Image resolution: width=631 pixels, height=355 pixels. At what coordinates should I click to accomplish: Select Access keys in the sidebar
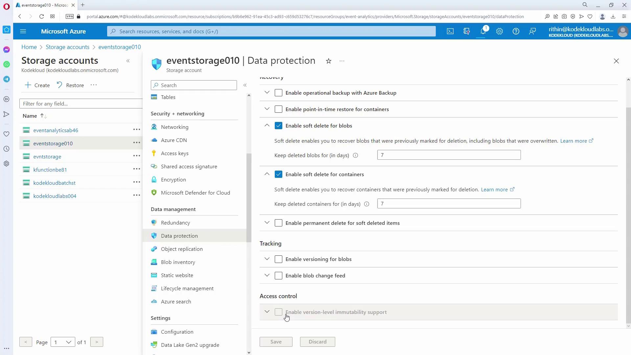(175, 153)
